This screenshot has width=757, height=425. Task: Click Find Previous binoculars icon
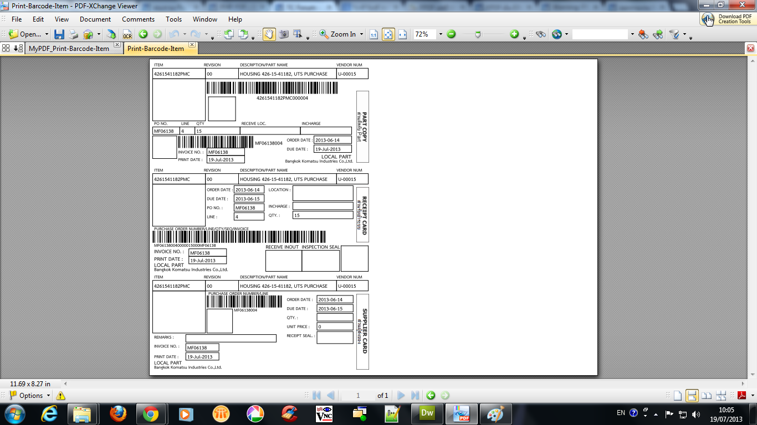coord(643,34)
